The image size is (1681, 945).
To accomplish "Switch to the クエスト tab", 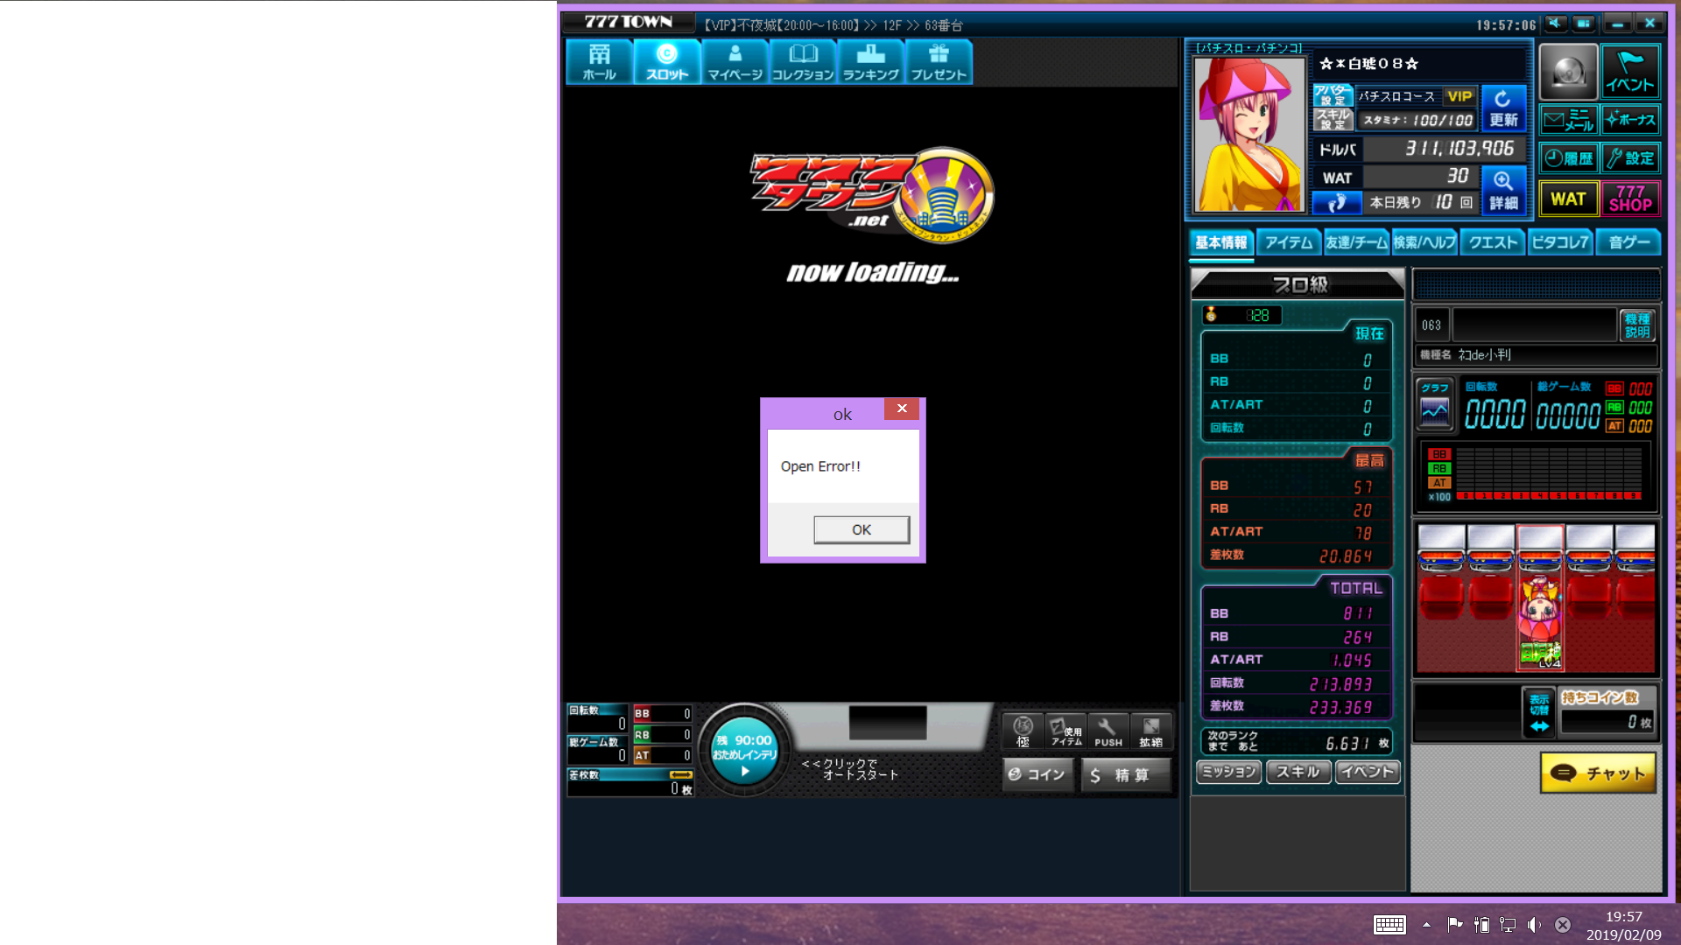I will point(1493,243).
